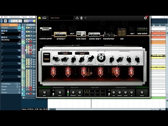
Task: Open the input stage tube 12AX7 selector
Action: pos(65,54)
